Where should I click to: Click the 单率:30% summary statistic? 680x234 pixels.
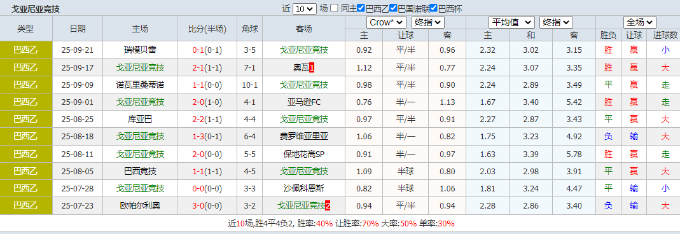pyautogui.click(x=437, y=224)
